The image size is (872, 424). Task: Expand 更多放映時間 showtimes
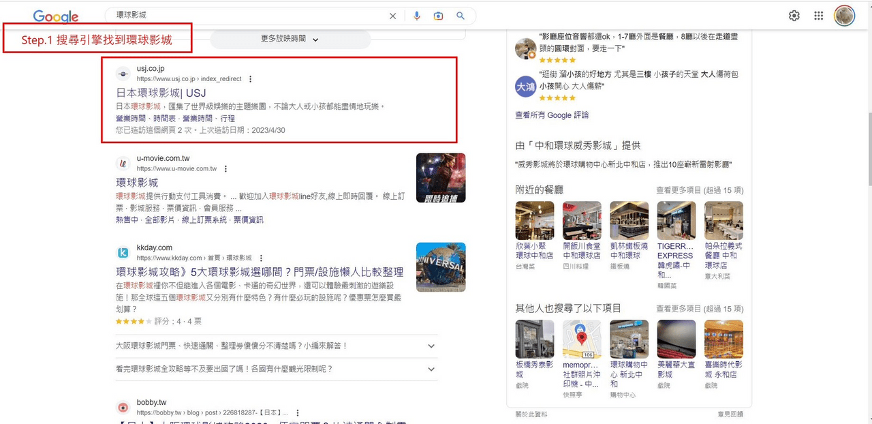click(290, 40)
